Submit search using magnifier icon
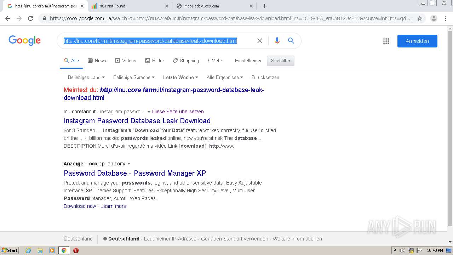 [x=291, y=41]
